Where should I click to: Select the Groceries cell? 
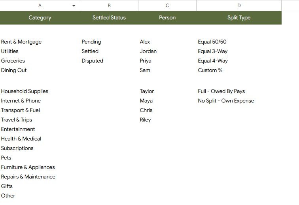(40, 61)
